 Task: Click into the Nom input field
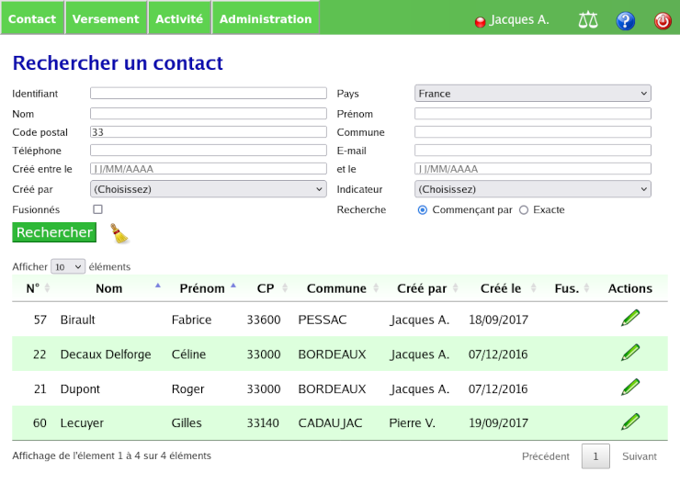coord(208,113)
